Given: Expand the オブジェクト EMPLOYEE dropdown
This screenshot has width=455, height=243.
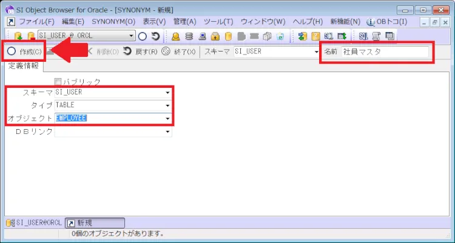Looking at the screenshot, I should (x=167, y=119).
